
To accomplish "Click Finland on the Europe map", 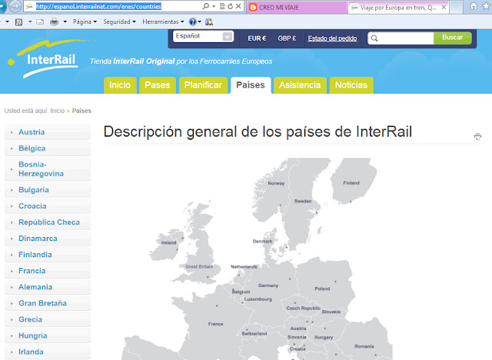I will click(x=351, y=183).
